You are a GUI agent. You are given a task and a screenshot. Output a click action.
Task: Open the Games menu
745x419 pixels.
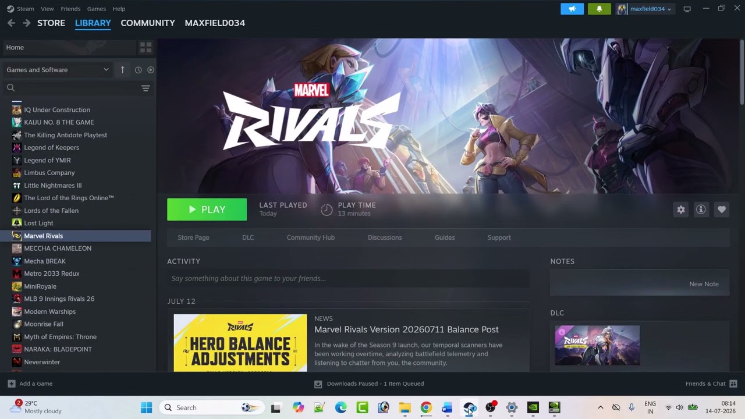pos(97,9)
